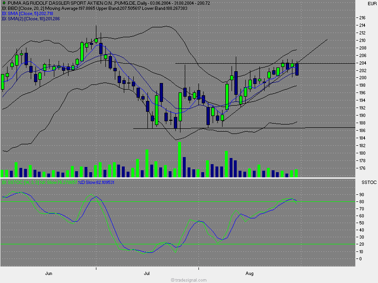Open the tradesignal.com watermark link
This screenshot has width=378, height=283.
click(x=189, y=280)
